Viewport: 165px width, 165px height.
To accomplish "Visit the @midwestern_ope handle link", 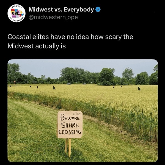I will pos(53,17).
